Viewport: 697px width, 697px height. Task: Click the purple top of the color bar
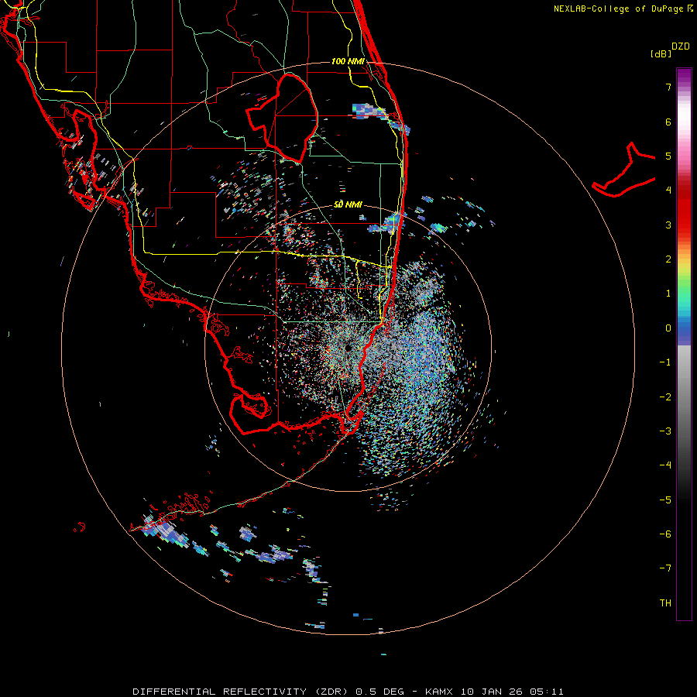684,76
